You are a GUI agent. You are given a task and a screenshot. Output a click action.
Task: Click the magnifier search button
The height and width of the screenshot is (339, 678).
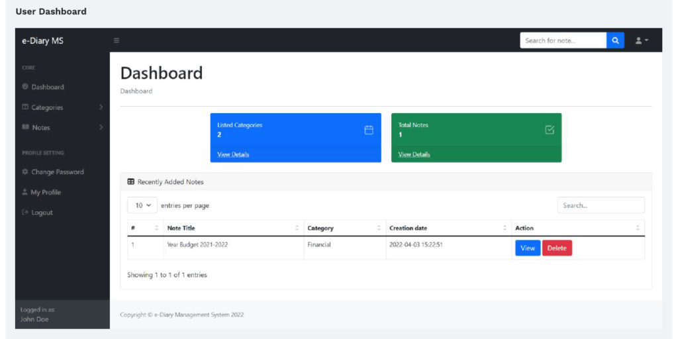tap(615, 40)
